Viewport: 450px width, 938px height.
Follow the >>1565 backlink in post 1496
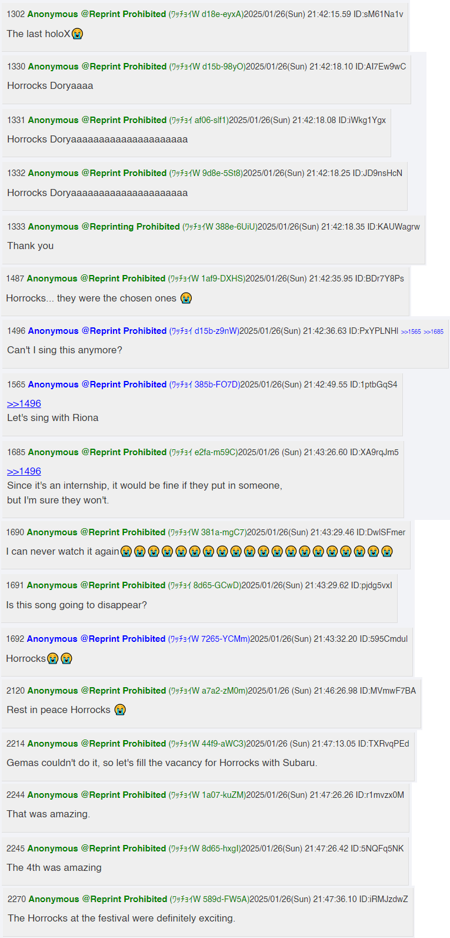411,332
